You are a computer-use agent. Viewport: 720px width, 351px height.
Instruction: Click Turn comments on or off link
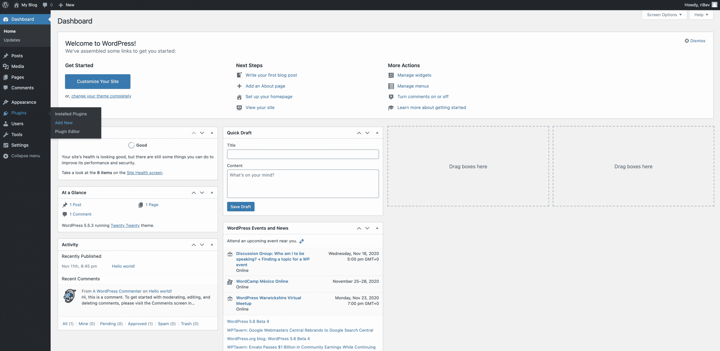click(x=423, y=96)
